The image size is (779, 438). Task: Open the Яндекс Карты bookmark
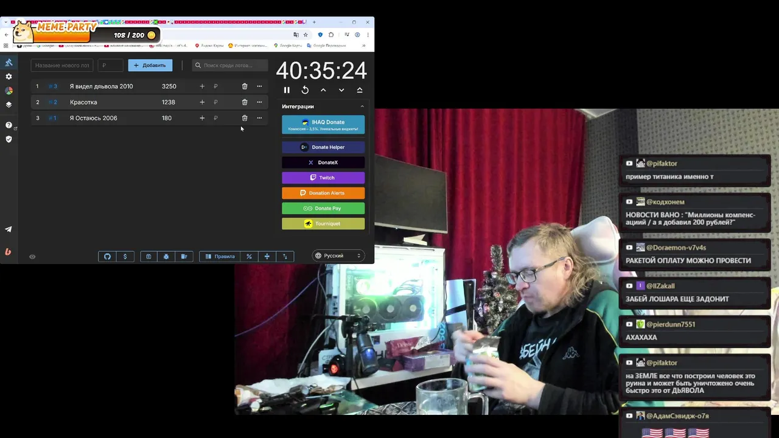click(209, 46)
